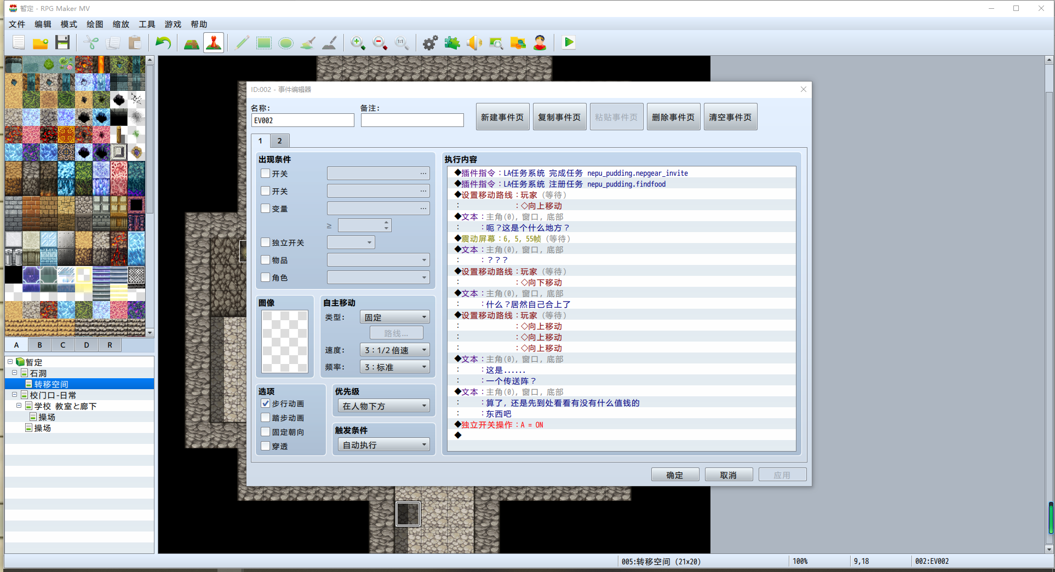Switch to Event mode icon
This screenshot has height=572, width=1055.
click(x=214, y=43)
